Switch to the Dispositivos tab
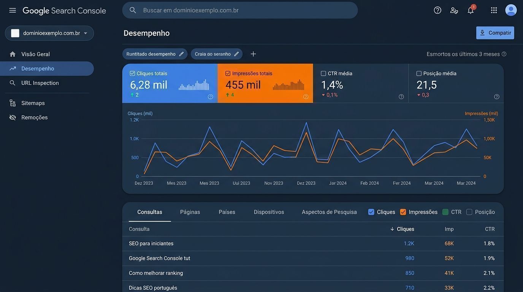 click(x=269, y=212)
